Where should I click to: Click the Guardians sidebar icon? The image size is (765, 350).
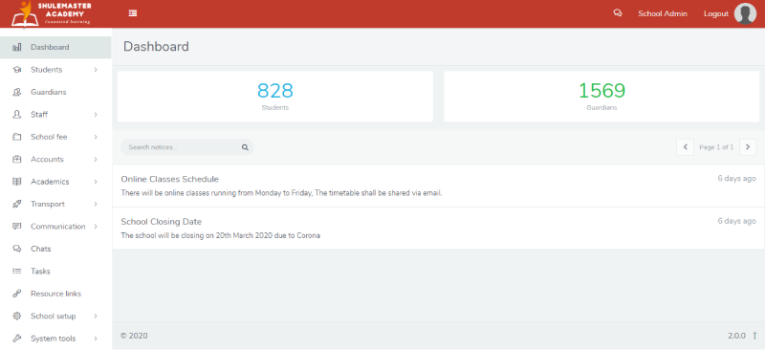pyautogui.click(x=17, y=92)
